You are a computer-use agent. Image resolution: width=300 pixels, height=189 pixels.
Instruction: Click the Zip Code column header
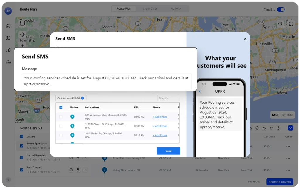(x=270, y=137)
